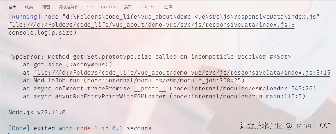
Task: Open the SPELL CHECKER tab
Action: [101, 7]
